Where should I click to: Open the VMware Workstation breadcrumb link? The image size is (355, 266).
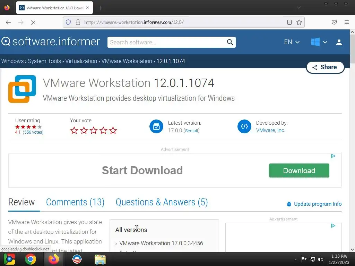[x=127, y=61]
